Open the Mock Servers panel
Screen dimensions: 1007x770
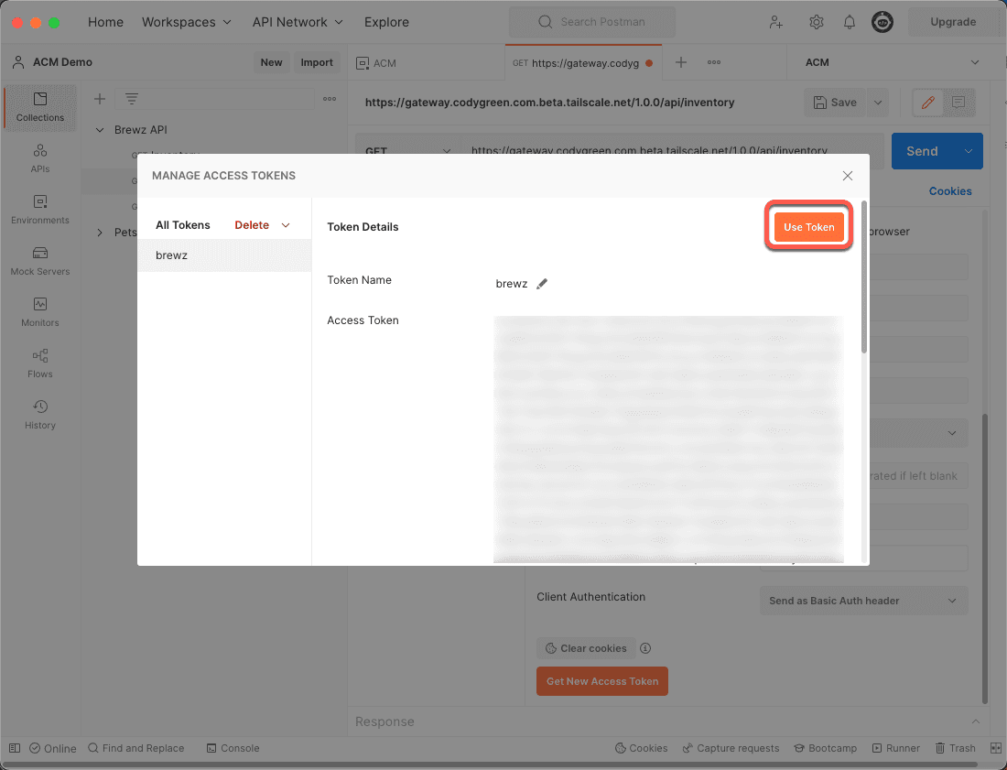click(39, 263)
